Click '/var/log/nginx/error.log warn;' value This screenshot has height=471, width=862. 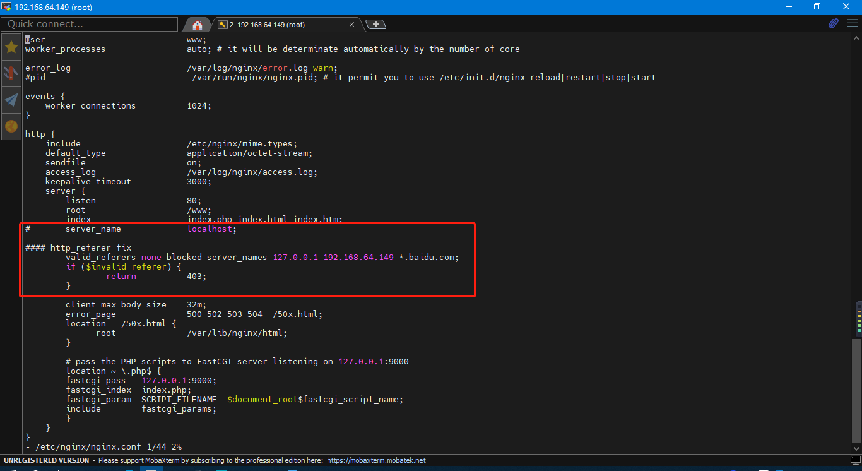tap(263, 68)
